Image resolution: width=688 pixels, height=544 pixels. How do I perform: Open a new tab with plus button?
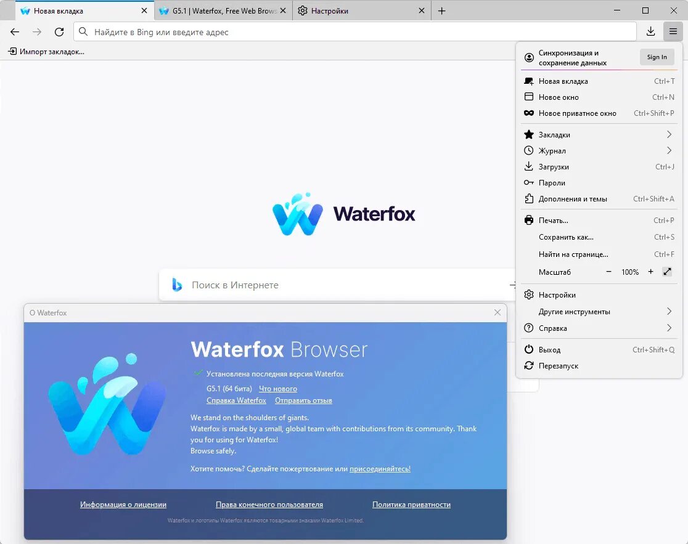click(x=442, y=11)
